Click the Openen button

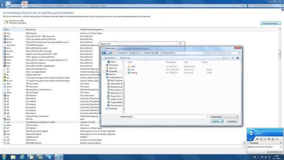tap(216, 121)
